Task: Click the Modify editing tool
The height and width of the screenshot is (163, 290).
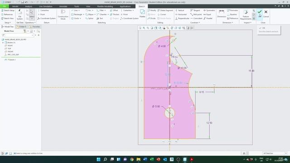Action: 152,10
